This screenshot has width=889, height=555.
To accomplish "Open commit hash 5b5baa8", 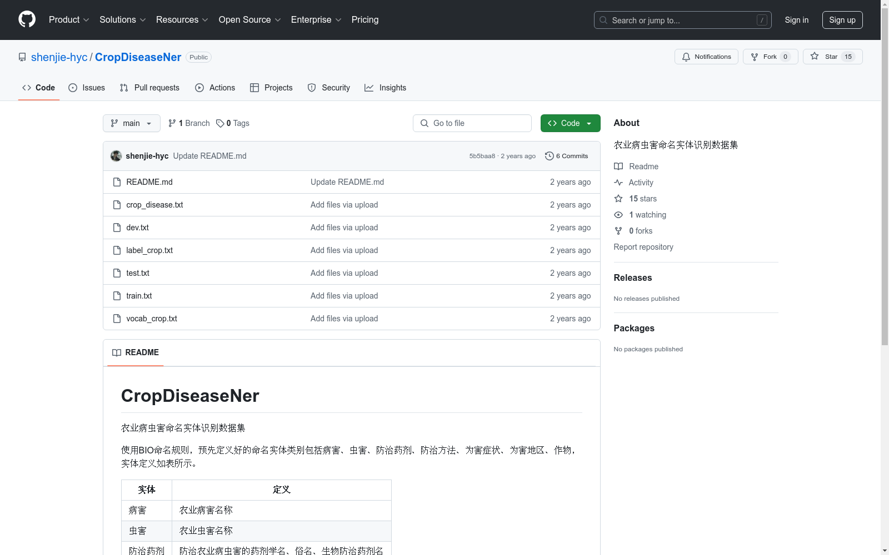I will (x=482, y=156).
